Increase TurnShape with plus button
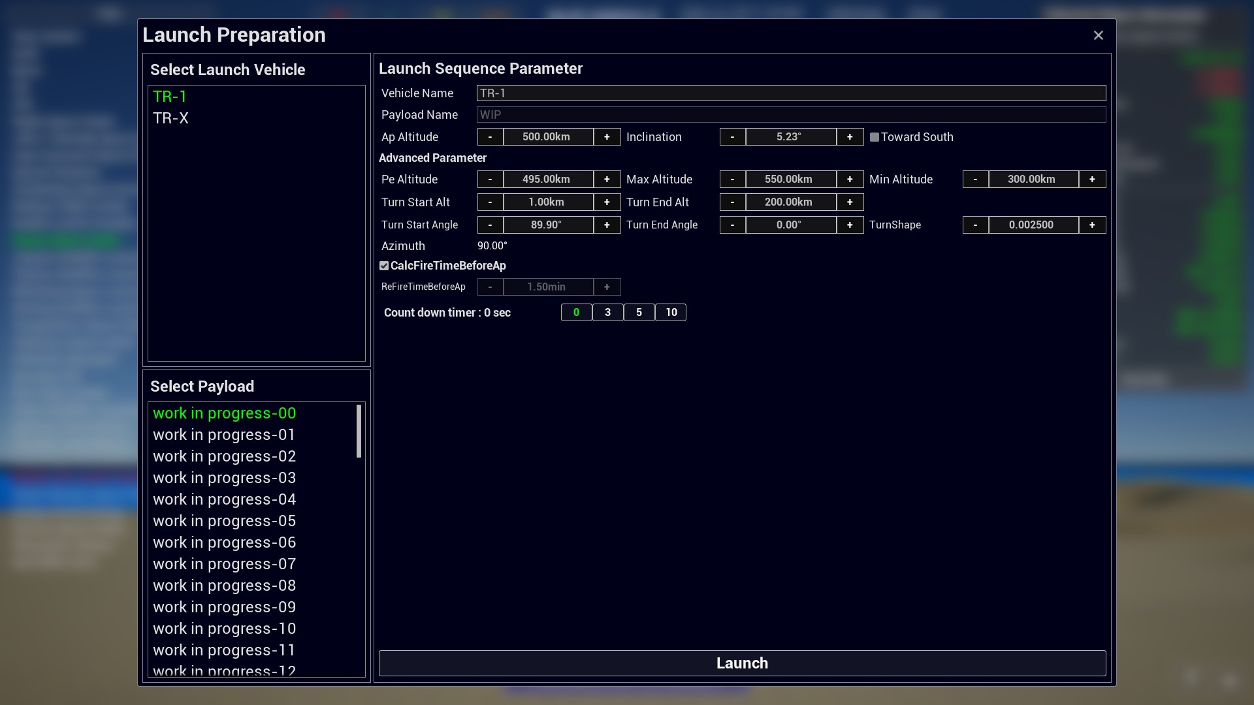 point(1092,225)
